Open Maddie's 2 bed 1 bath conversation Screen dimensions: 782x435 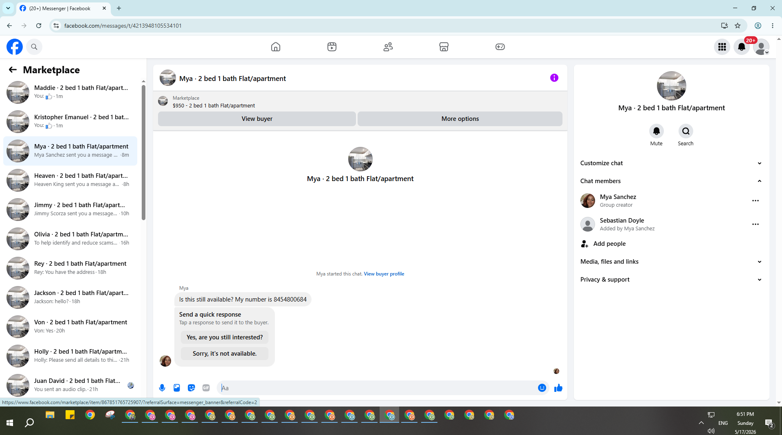click(70, 92)
